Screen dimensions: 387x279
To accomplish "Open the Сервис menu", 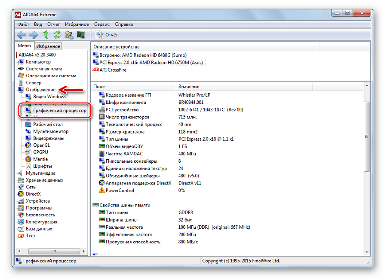I will point(102,24).
